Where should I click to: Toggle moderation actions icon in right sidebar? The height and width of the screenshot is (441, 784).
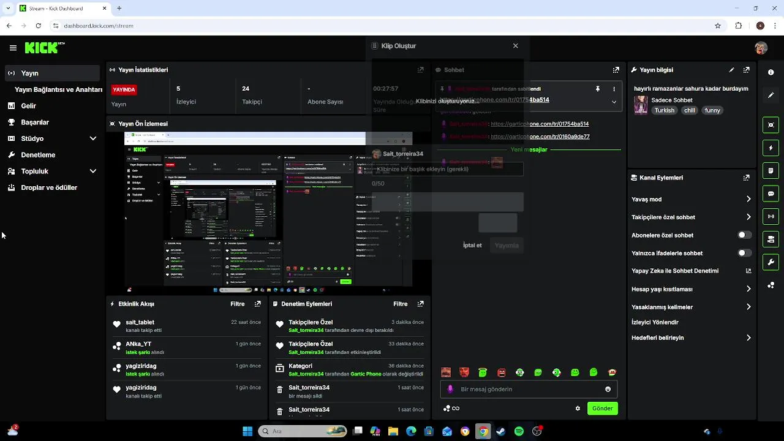771,239
